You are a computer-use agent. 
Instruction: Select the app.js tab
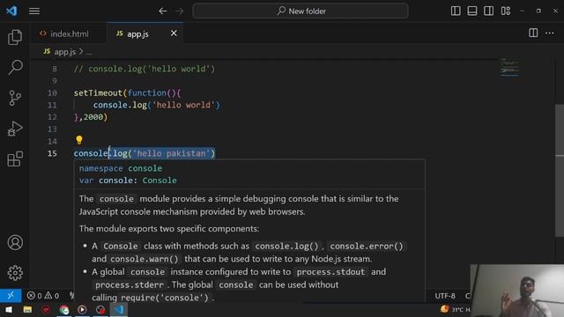137,34
